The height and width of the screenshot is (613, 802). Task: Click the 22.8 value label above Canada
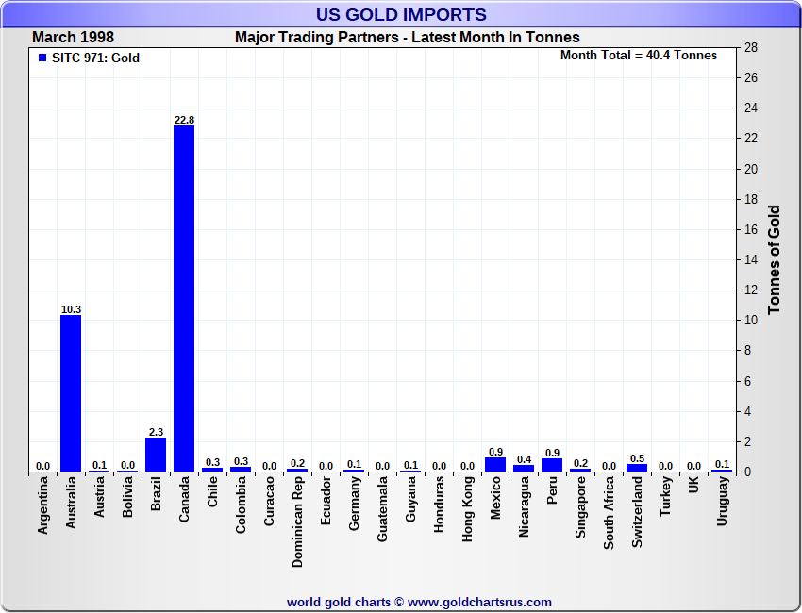coord(184,120)
